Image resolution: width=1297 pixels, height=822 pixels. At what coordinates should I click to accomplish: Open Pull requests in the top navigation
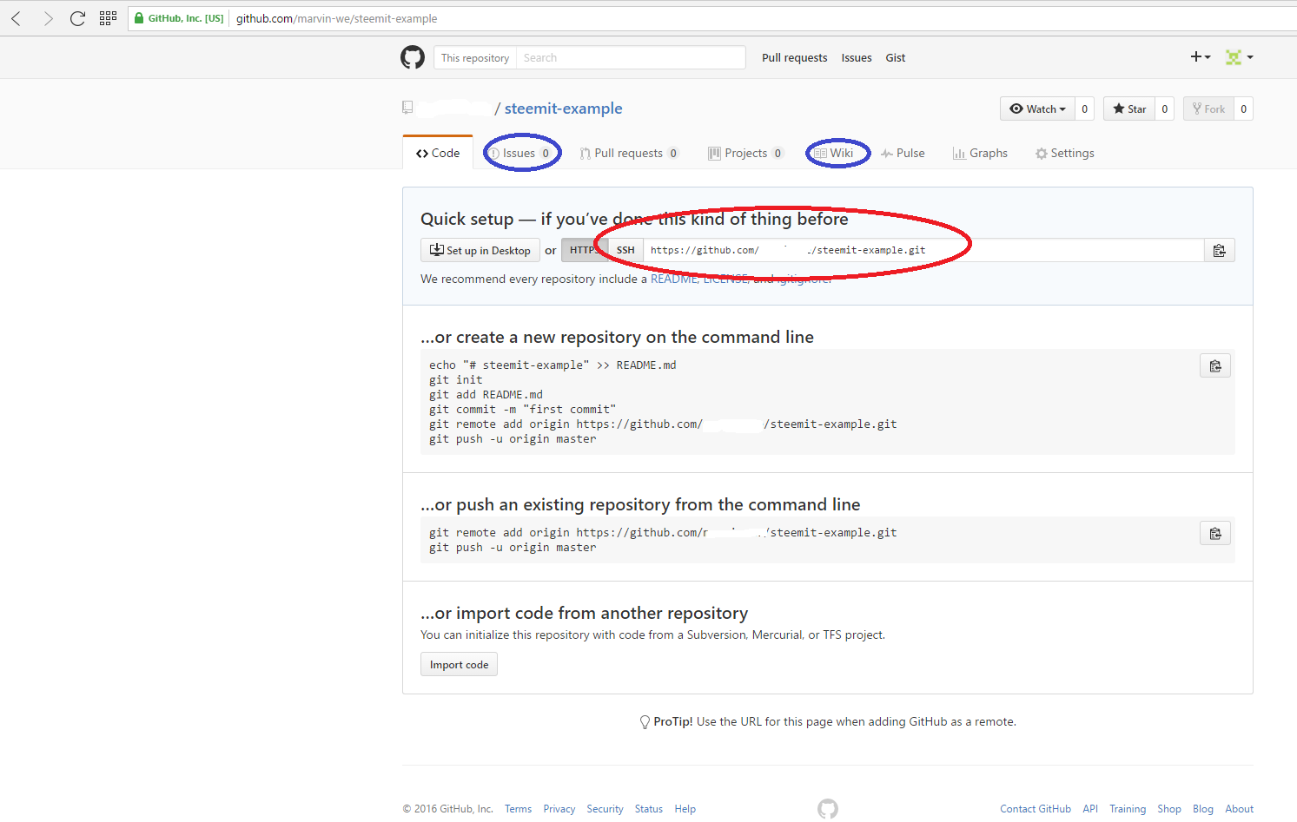(x=794, y=57)
